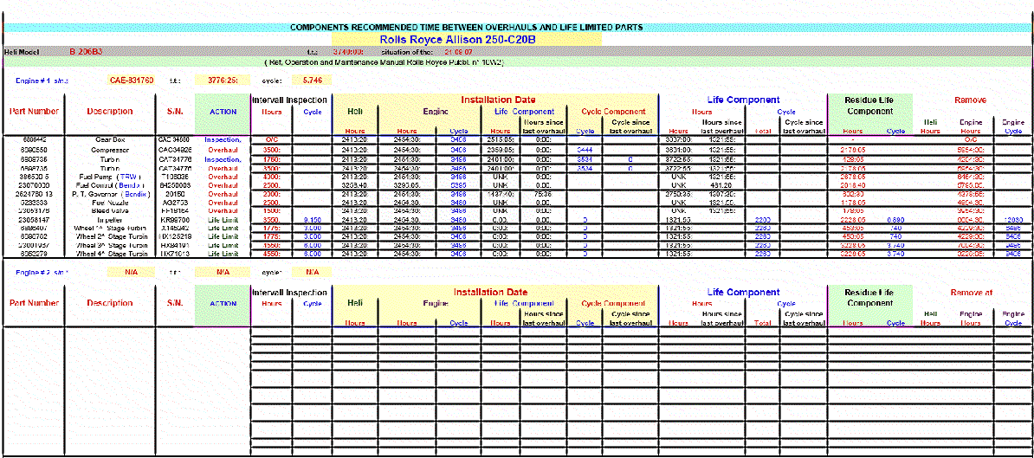Select the 'Fuel Pump (TRW)' description cell

pos(109,177)
